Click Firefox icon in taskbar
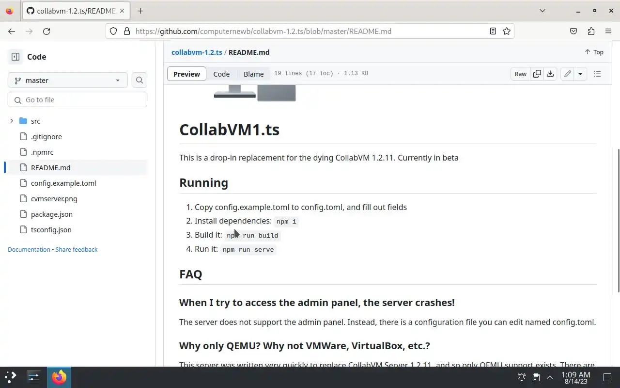This screenshot has width=620, height=388. pos(59,377)
